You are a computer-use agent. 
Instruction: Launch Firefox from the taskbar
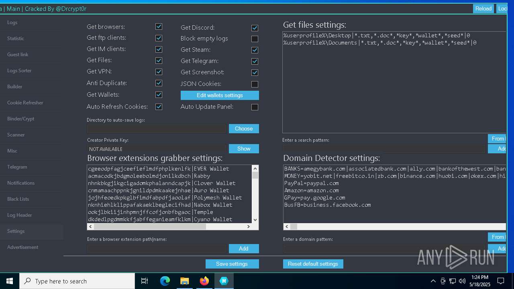tap(204, 281)
